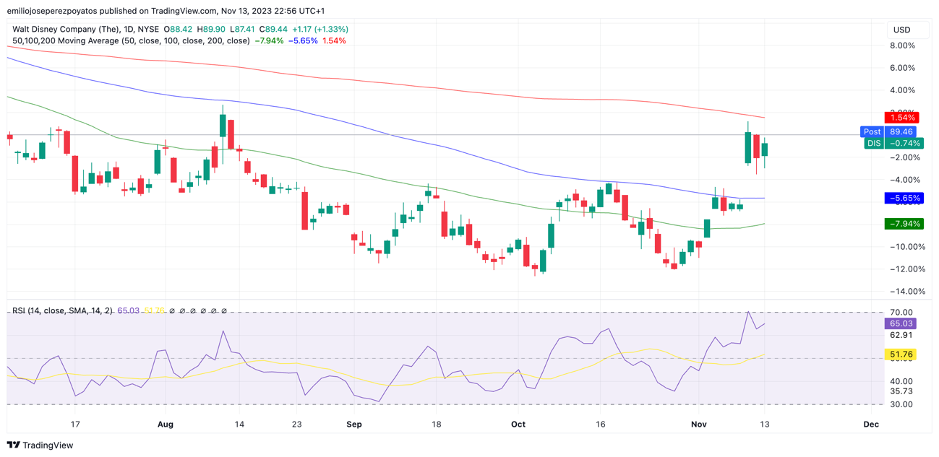Click the red 1.54% price scale label
The width and height of the screenshot is (939, 457).
pyautogui.click(x=903, y=118)
